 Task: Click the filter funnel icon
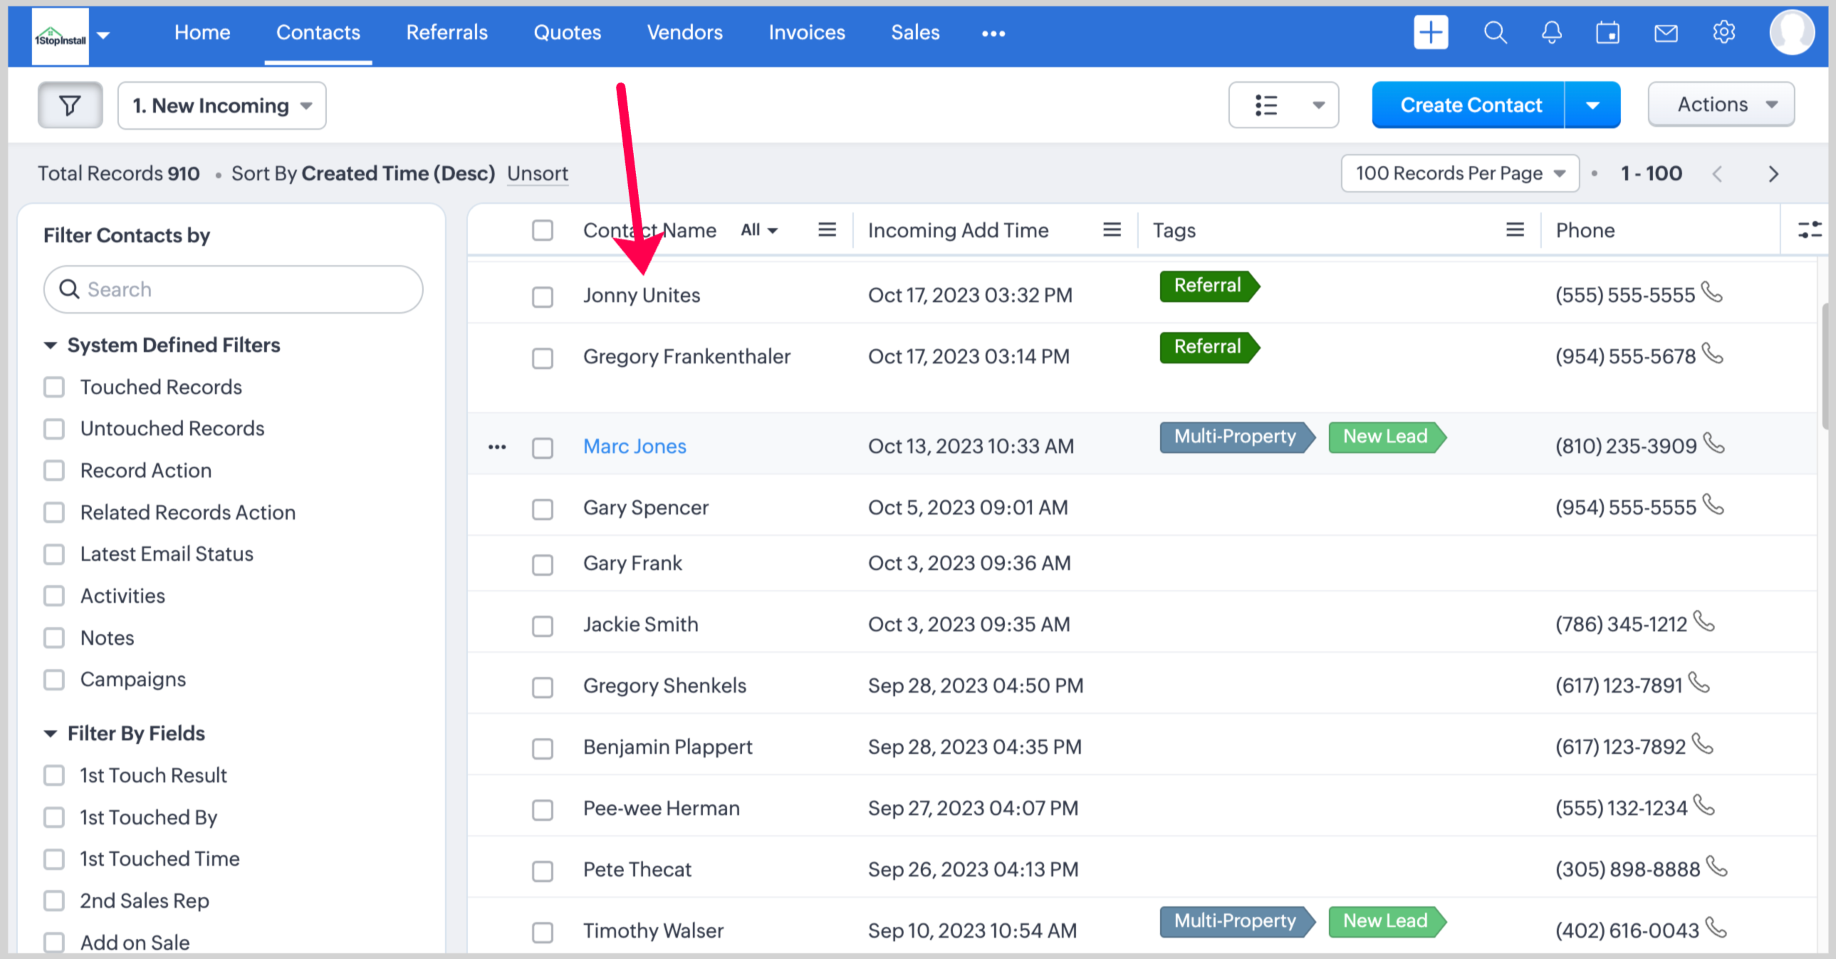70,105
